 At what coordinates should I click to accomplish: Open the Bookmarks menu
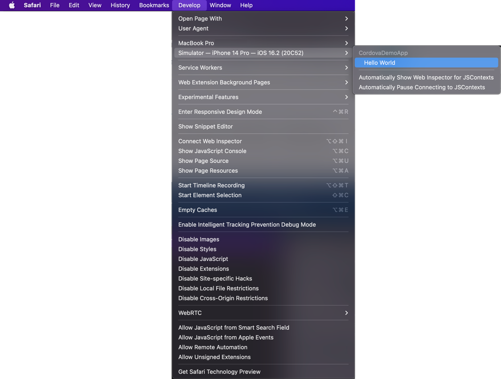[x=154, y=5]
